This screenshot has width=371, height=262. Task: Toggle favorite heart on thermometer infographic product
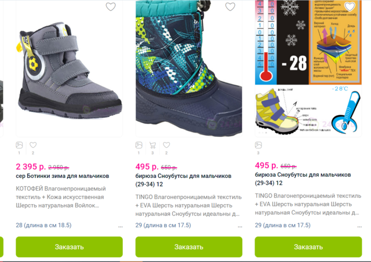click(x=350, y=6)
